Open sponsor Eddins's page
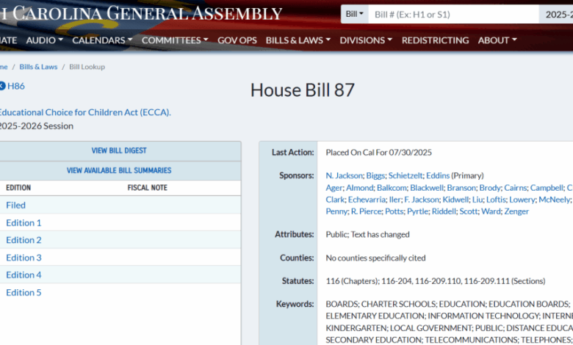Image resolution: width=573 pixels, height=345 pixels. (438, 175)
